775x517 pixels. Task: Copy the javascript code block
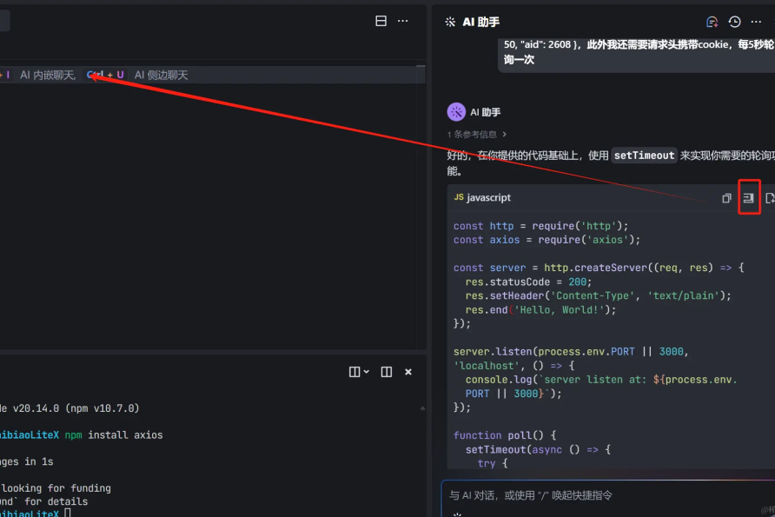pyautogui.click(x=726, y=198)
